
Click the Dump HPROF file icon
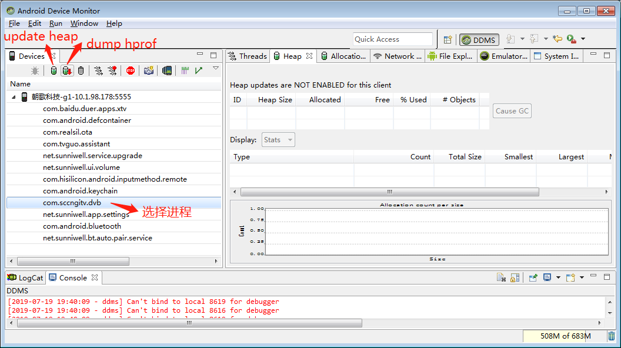coord(67,71)
